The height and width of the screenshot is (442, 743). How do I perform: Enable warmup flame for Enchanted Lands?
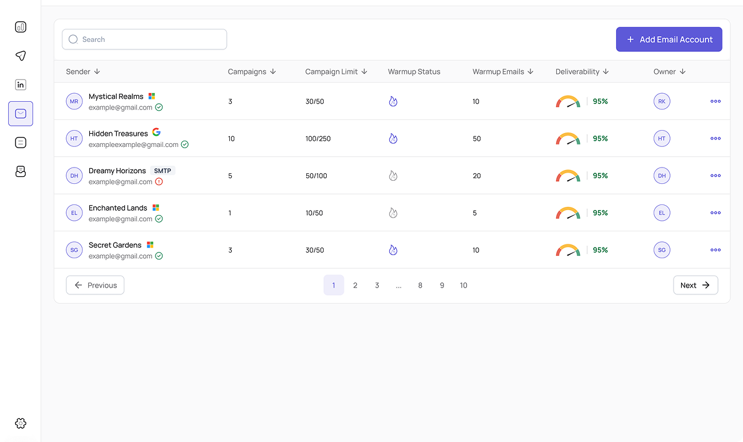click(x=393, y=213)
